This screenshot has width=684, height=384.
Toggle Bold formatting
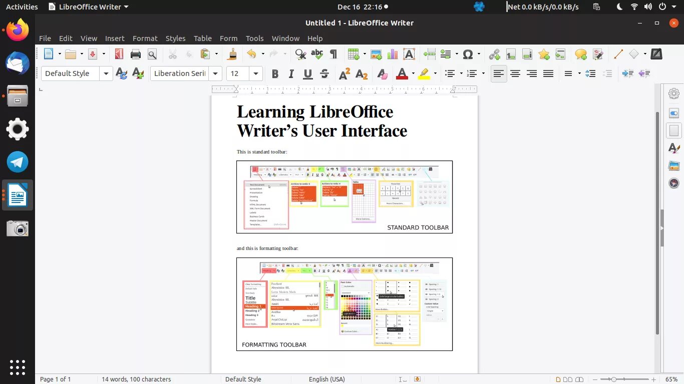(274, 74)
